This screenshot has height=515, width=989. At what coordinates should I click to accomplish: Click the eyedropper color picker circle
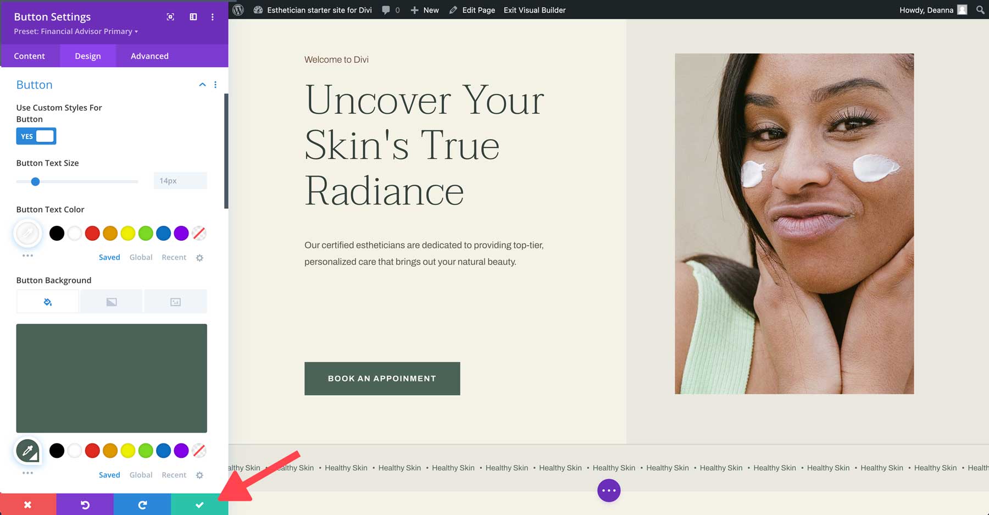(27, 233)
